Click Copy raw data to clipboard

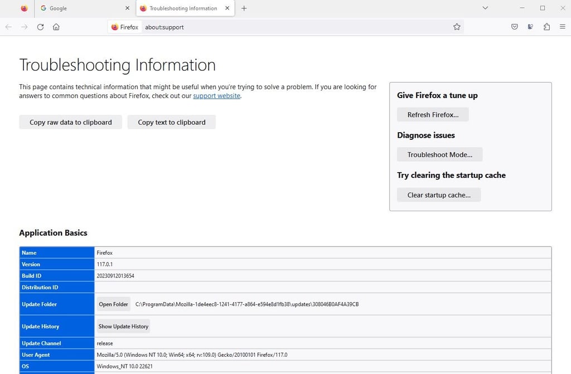coord(71,123)
